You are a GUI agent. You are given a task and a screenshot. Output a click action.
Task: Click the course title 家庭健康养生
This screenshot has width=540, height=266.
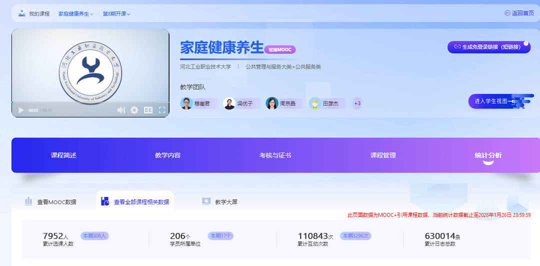(222, 47)
